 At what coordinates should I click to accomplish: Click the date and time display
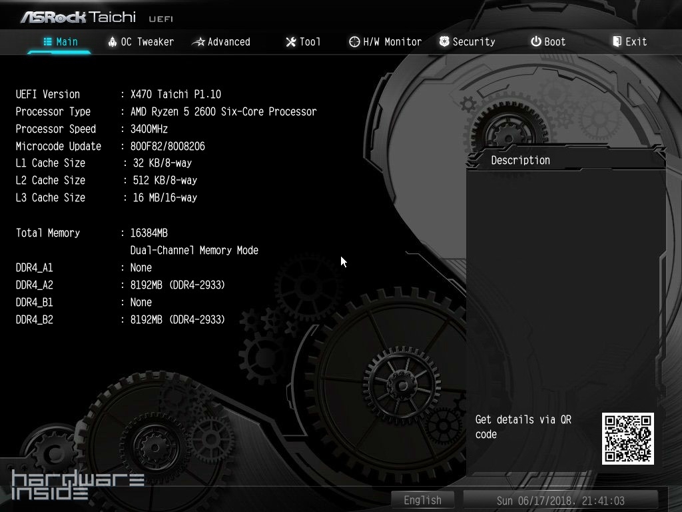(560, 500)
